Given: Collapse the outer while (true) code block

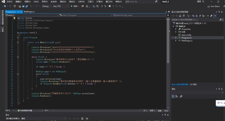Looking at the screenshot, I should 18,57.
